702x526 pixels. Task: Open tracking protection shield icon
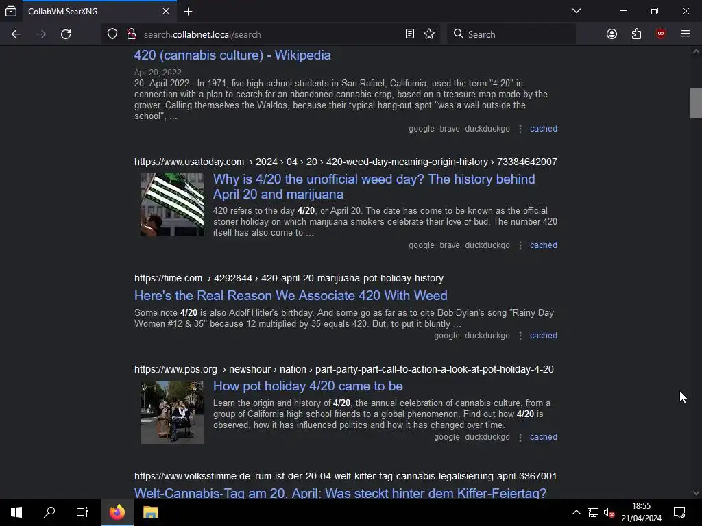(x=112, y=34)
